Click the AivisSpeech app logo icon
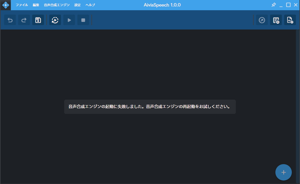 [6, 5]
